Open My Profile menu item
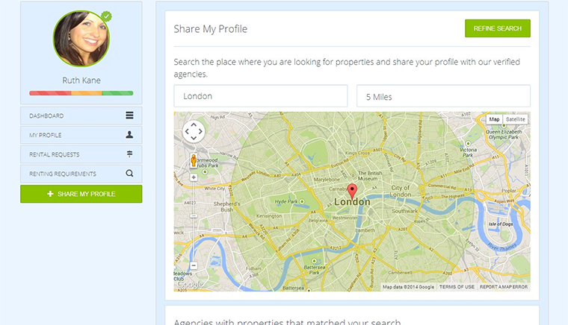The image size is (568, 325). 81,135
